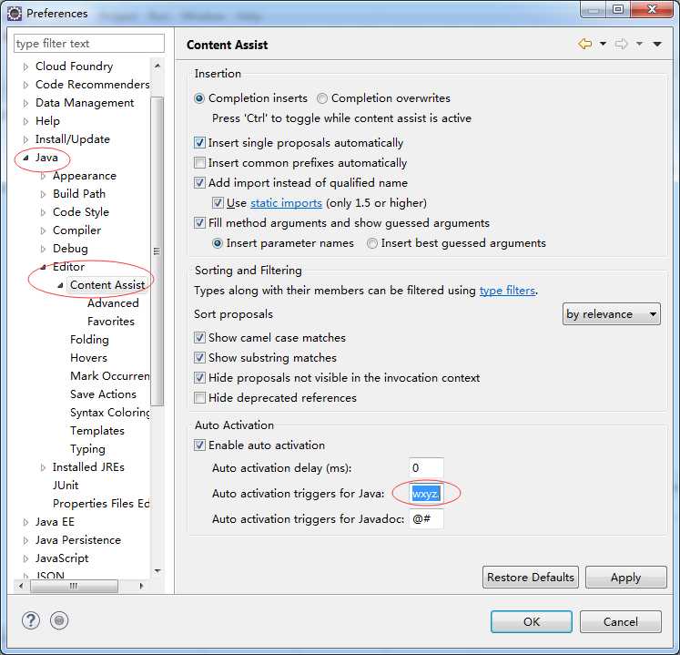Enable Insert common prefixes automatically
The height and width of the screenshot is (655, 680).
(199, 163)
